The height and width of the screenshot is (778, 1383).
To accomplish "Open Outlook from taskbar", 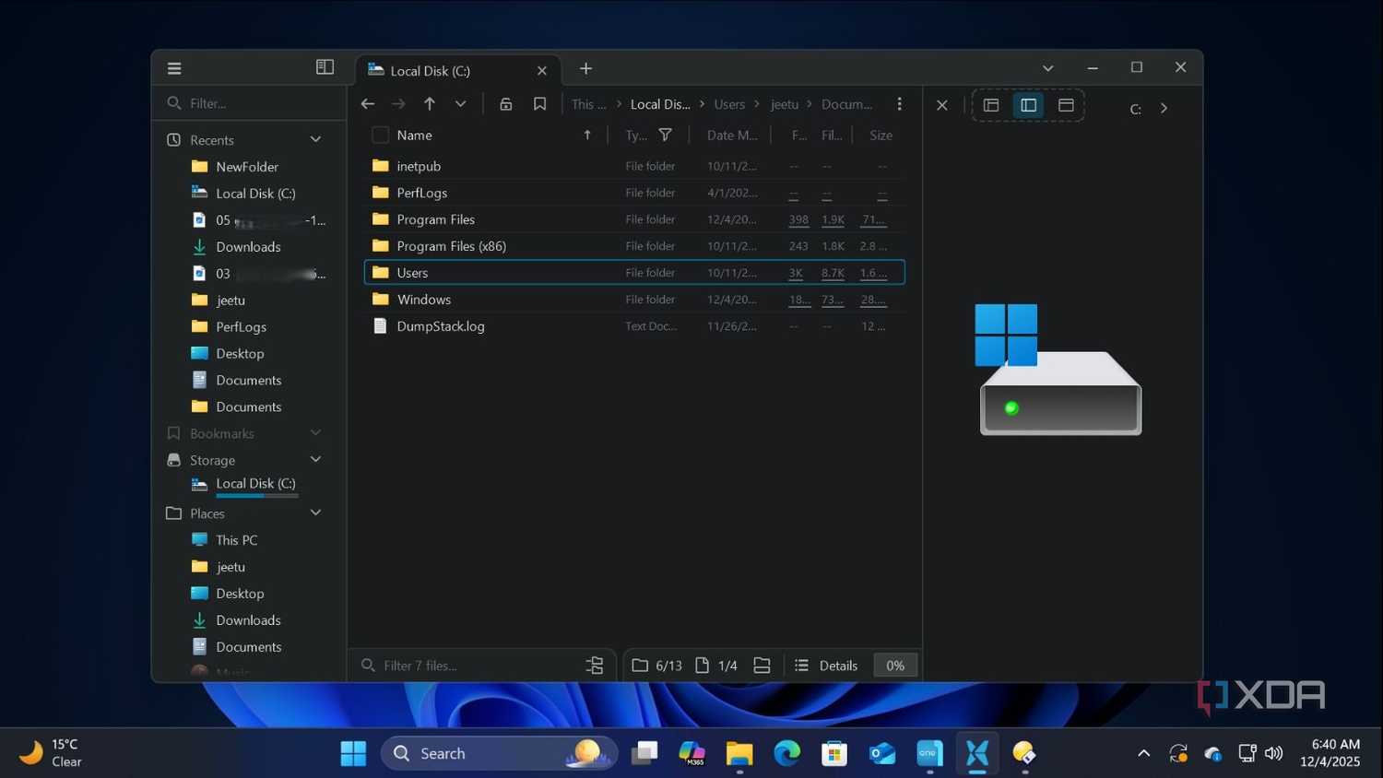I will click(x=882, y=753).
